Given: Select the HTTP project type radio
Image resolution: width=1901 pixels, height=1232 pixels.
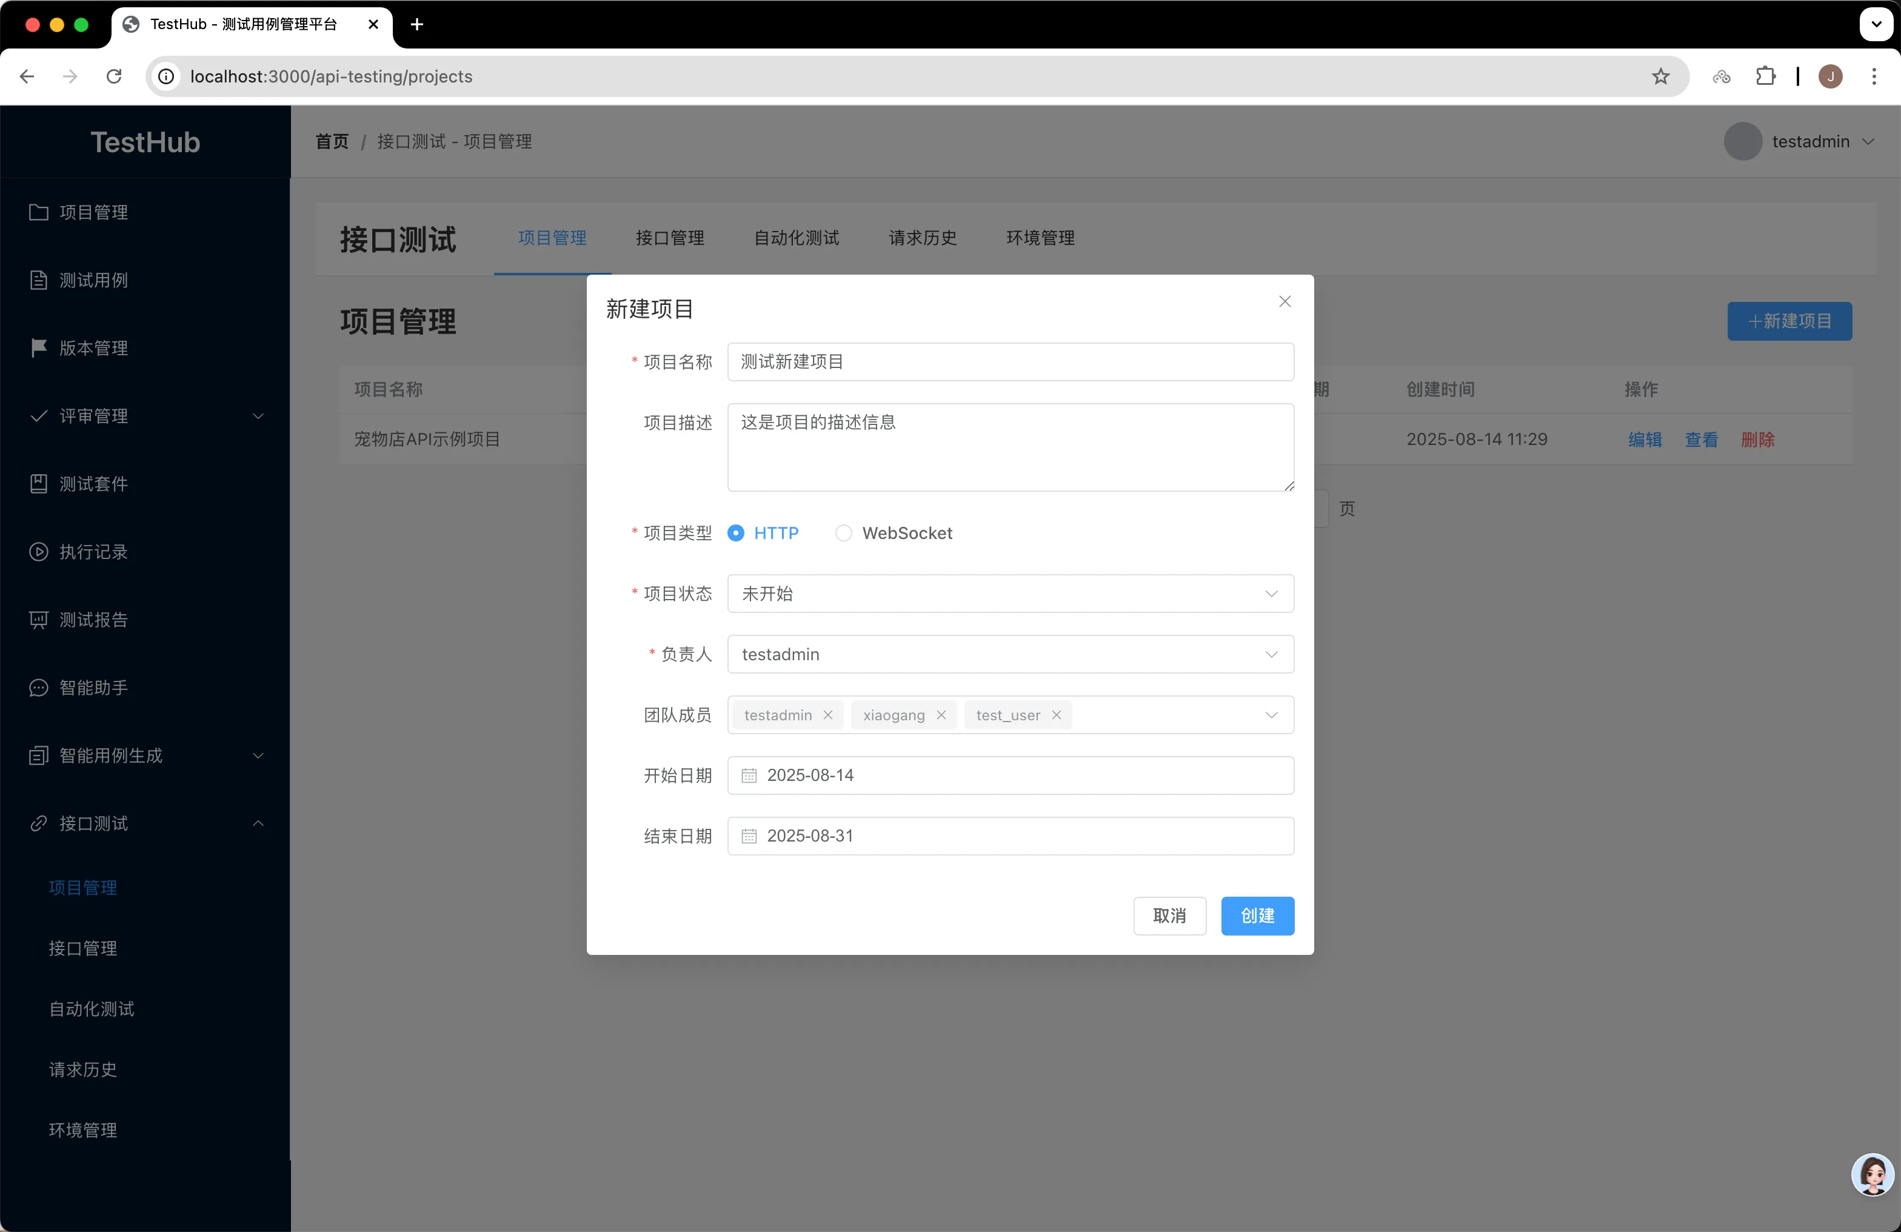Looking at the screenshot, I should [x=736, y=533].
